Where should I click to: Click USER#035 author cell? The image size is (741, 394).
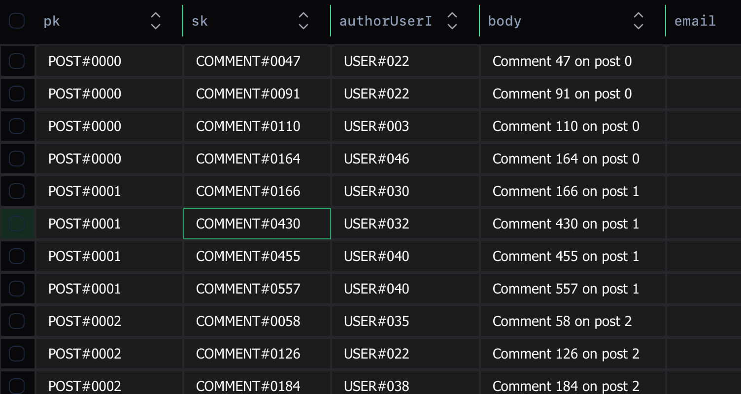[405, 321]
